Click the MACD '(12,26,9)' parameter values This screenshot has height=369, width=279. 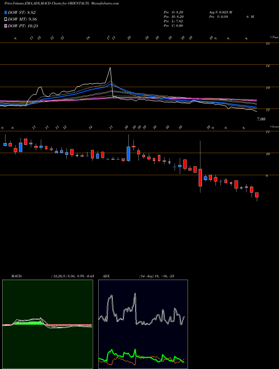pos(72,276)
